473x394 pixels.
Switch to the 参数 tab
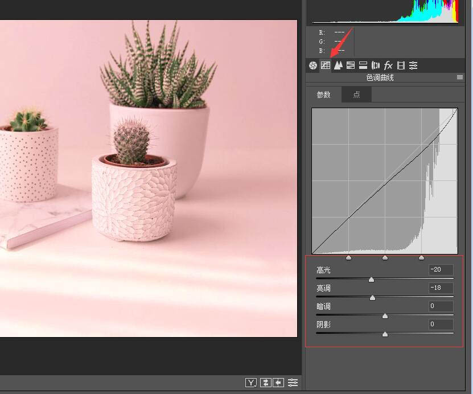324,95
